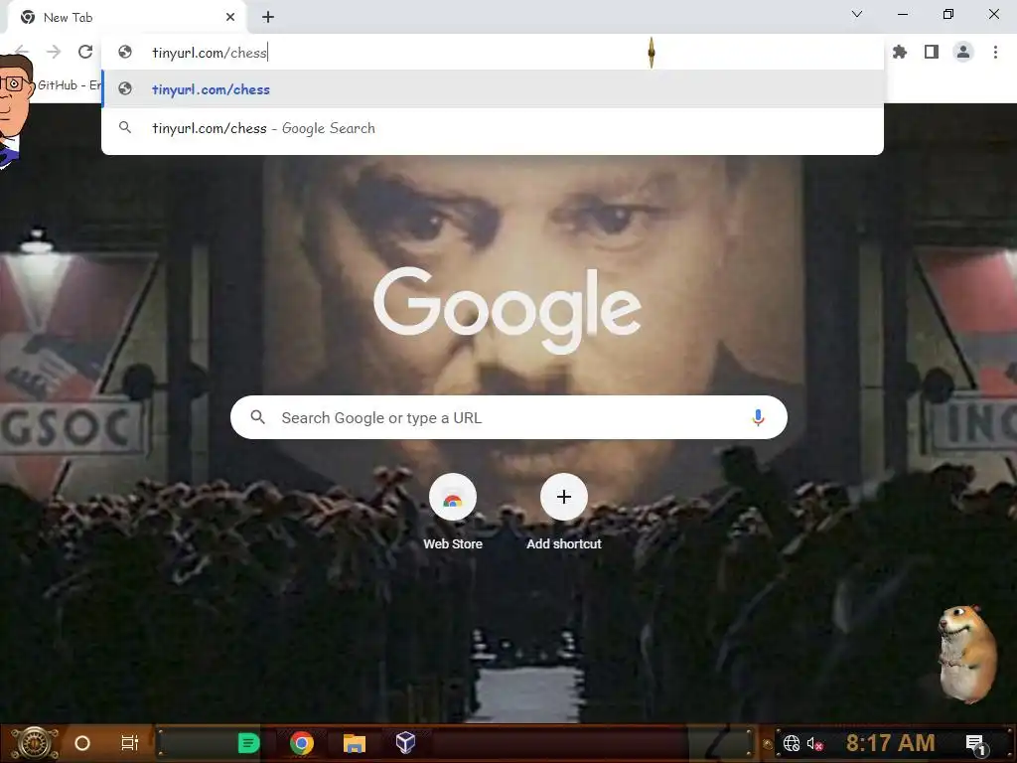Open the steampunk Start button
Screen dimensions: 1017x763
pyautogui.click(x=35, y=743)
